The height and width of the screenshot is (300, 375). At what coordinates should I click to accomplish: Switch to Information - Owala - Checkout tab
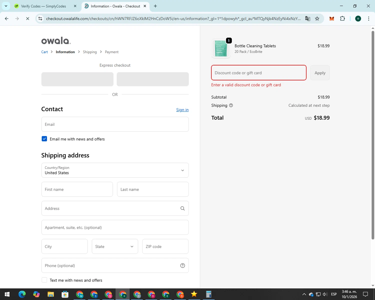[115, 6]
